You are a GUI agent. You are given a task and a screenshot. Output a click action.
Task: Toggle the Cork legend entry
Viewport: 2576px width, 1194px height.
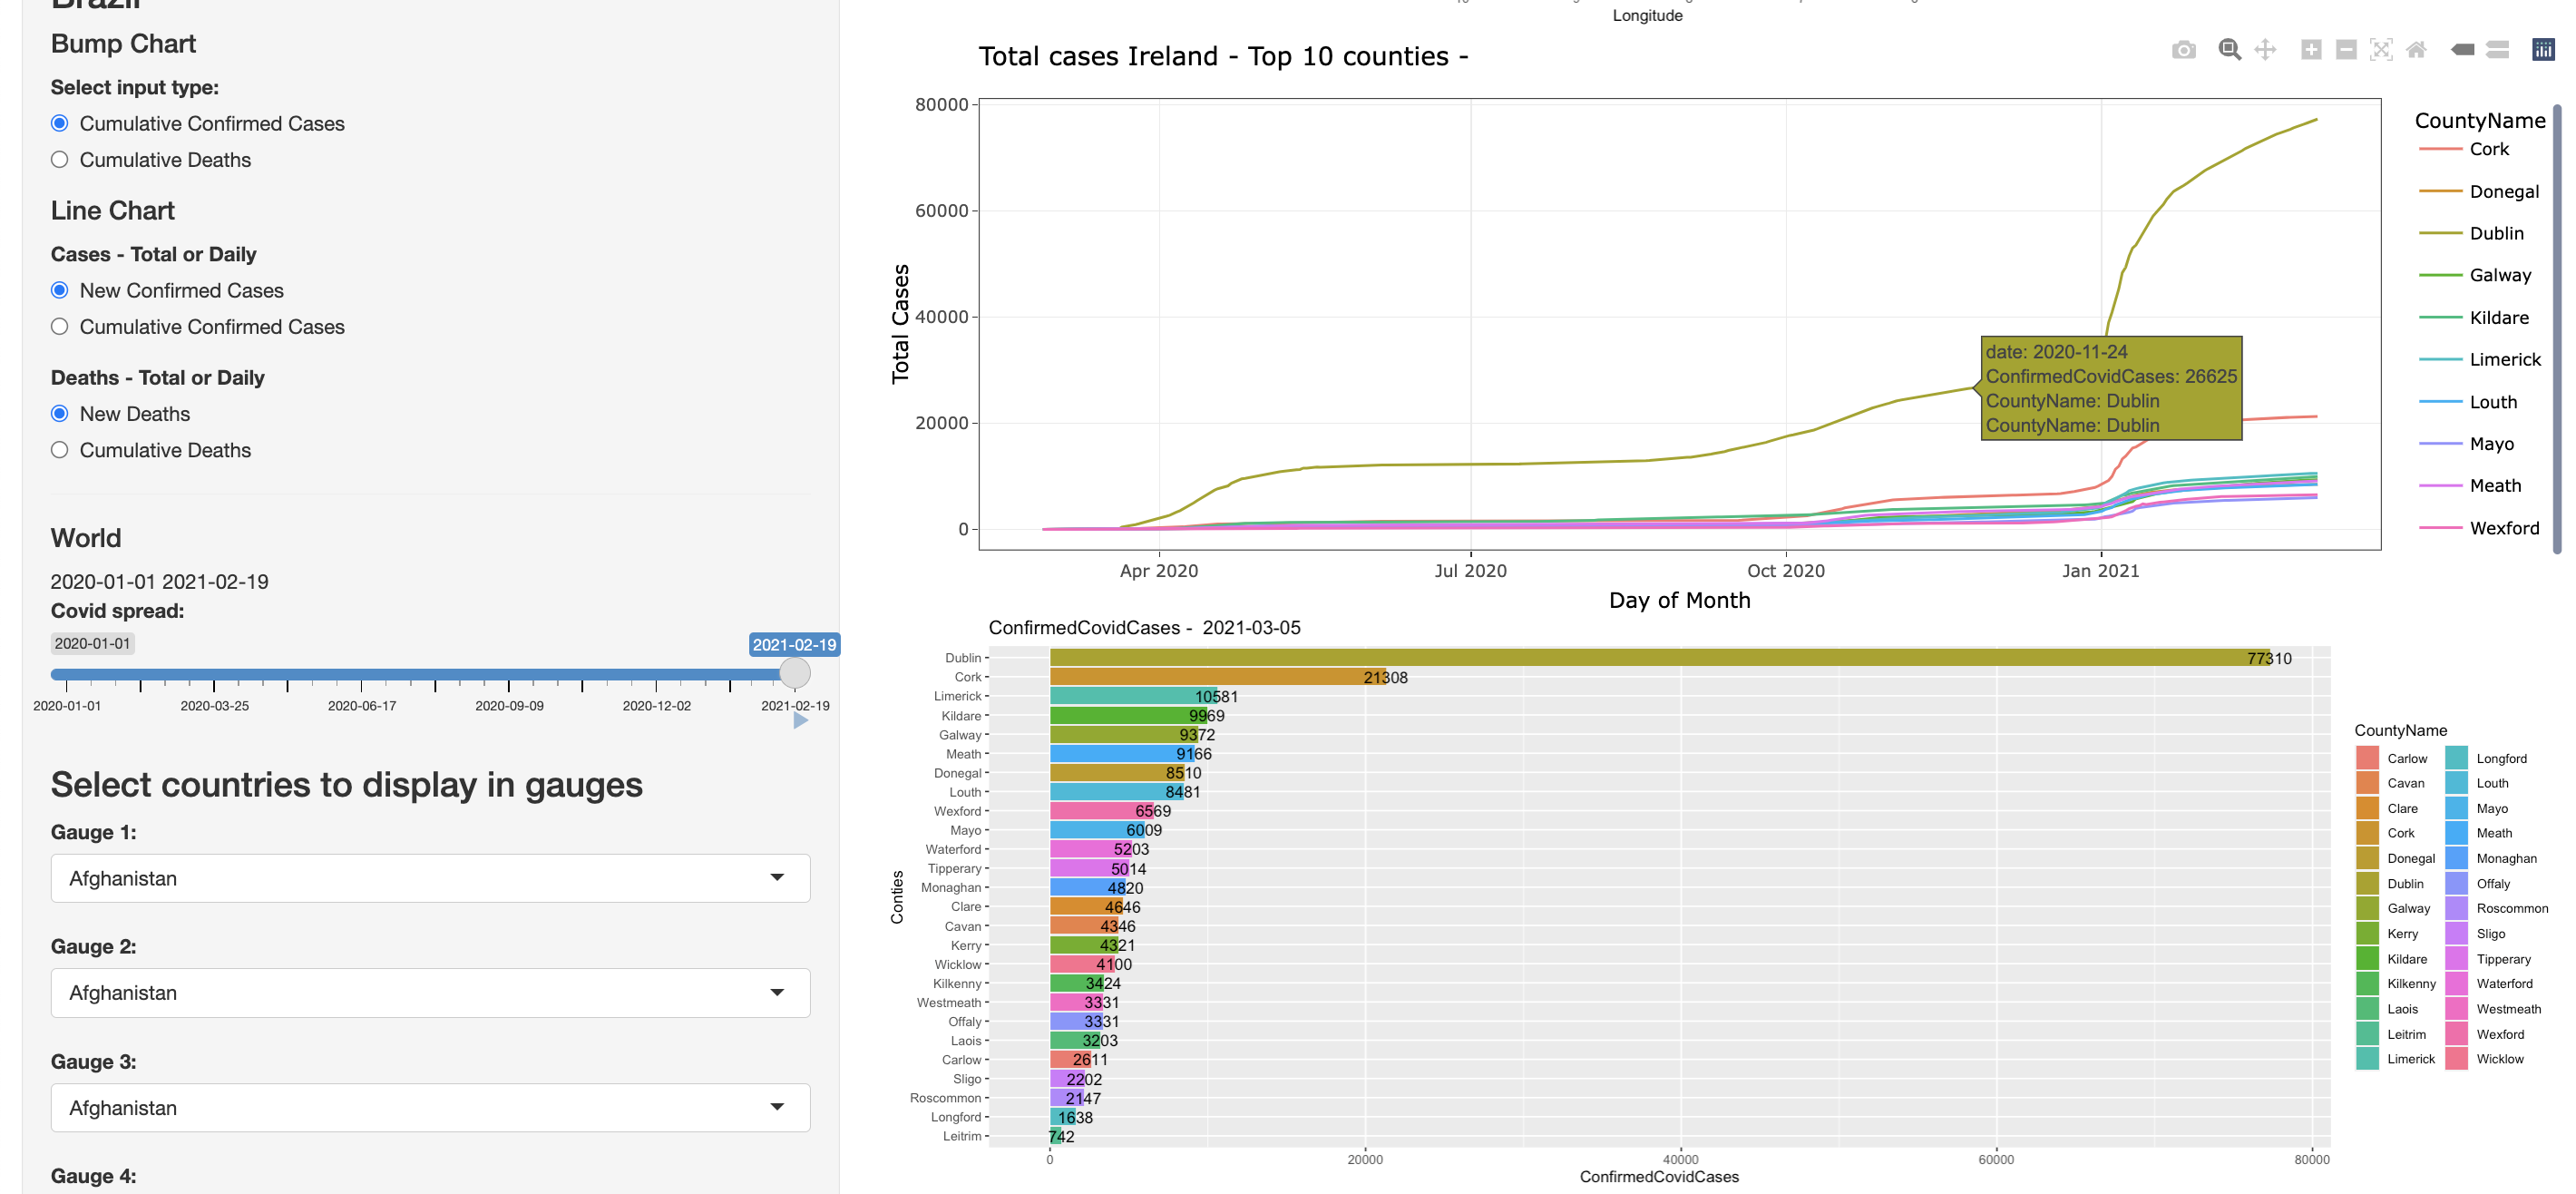(x=2488, y=149)
